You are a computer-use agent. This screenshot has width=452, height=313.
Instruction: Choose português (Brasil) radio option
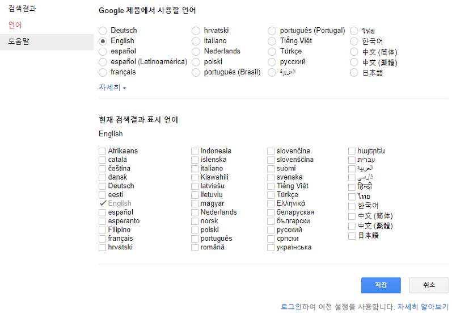[x=196, y=72]
